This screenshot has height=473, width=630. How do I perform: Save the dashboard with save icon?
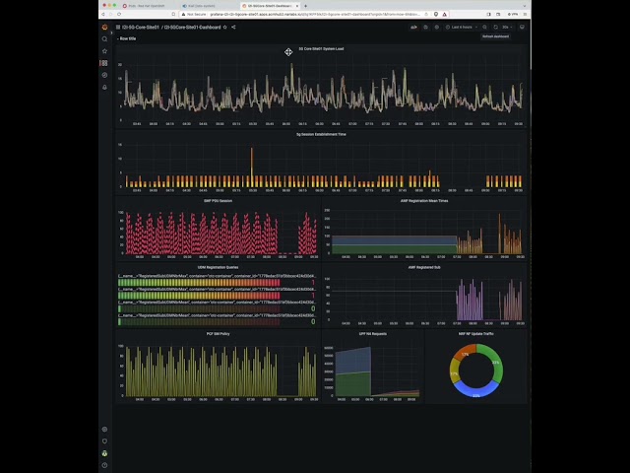click(425, 28)
